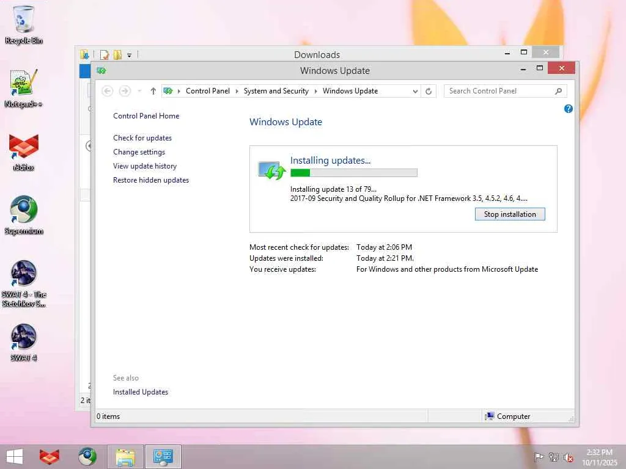Open Downloads window system folder icon
The width and height of the screenshot is (626, 469).
click(x=84, y=54)
